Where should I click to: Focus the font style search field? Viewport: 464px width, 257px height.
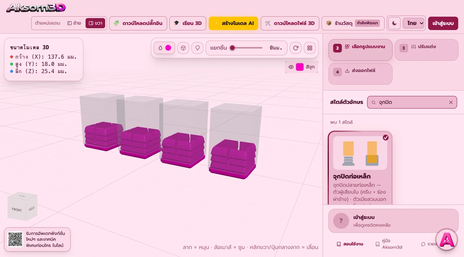[412, 102]
